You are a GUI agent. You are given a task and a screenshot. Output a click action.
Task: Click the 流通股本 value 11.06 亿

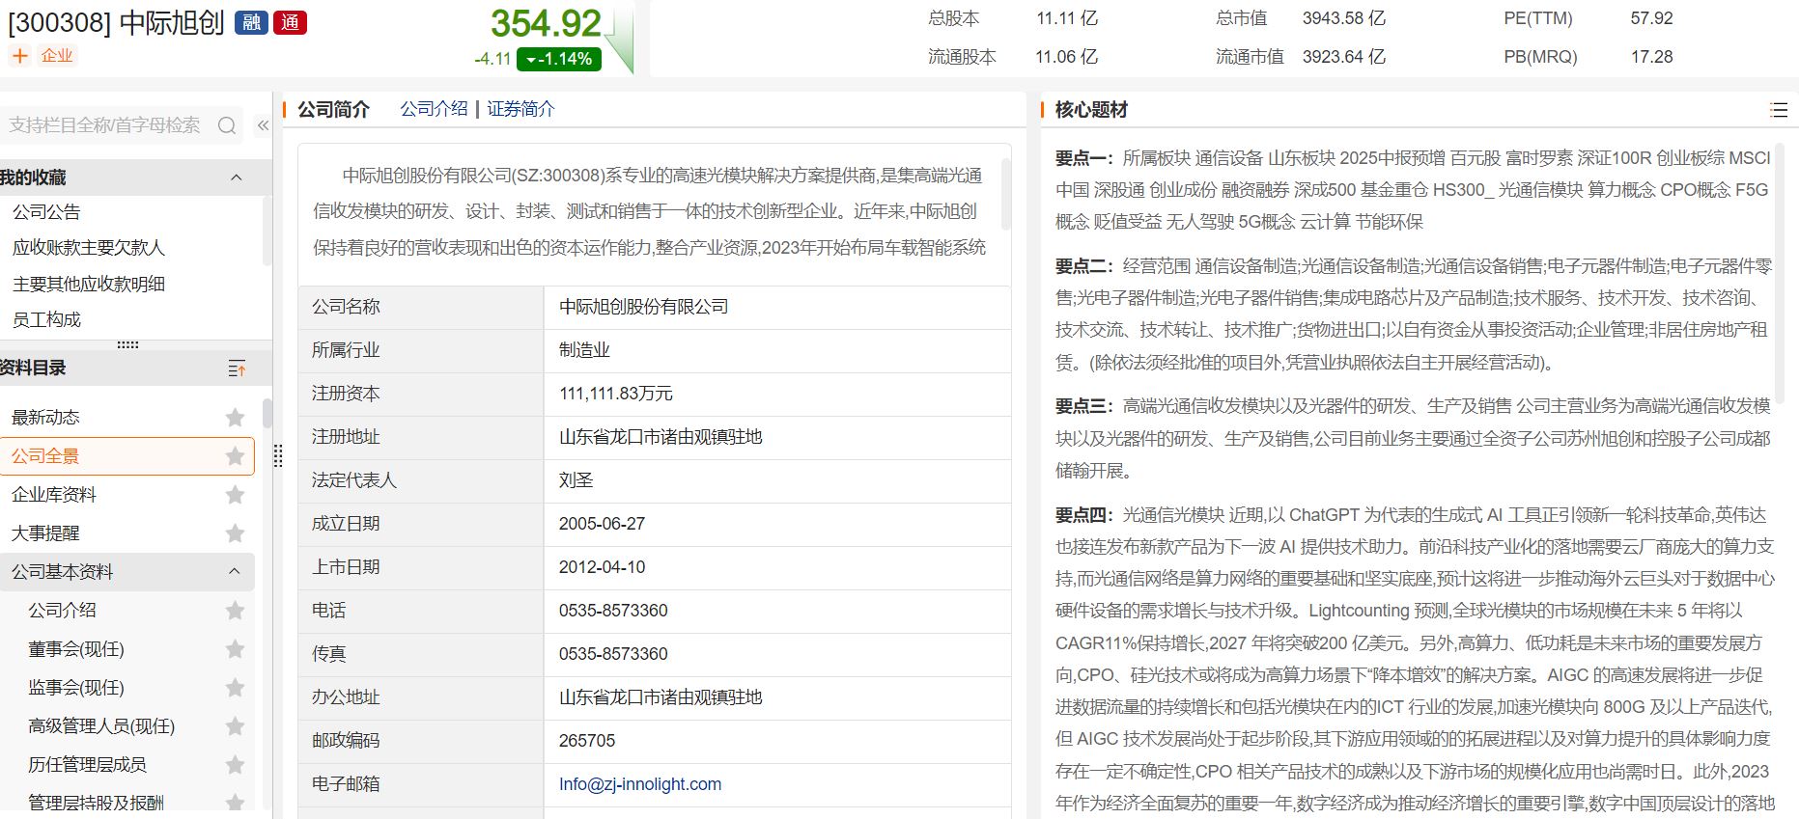(1066, 57)
